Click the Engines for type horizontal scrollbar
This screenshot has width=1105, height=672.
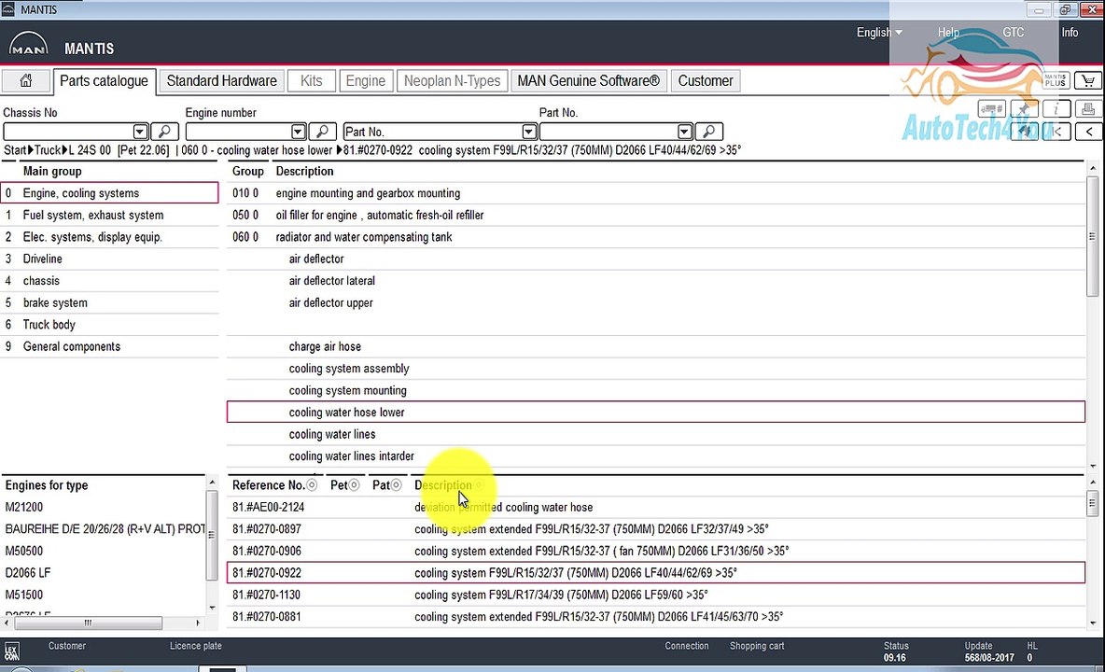point(88,623)
